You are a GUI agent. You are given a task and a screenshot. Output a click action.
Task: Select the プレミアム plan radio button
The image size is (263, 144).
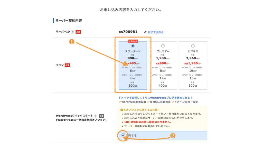(x=163, y=46)
